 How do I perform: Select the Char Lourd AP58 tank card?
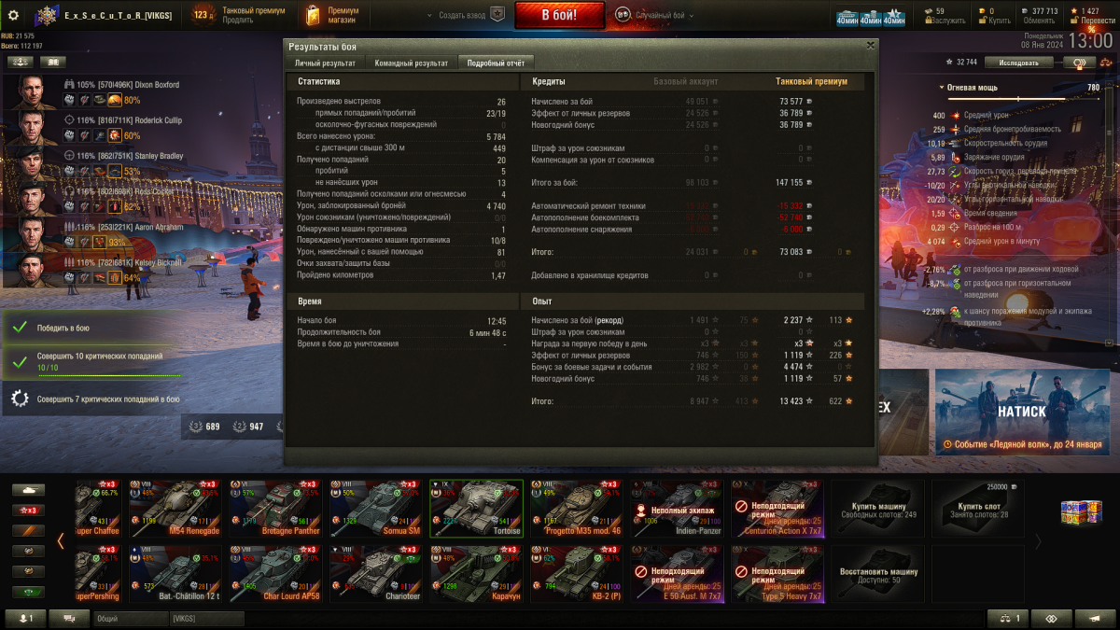click(274, 574)
